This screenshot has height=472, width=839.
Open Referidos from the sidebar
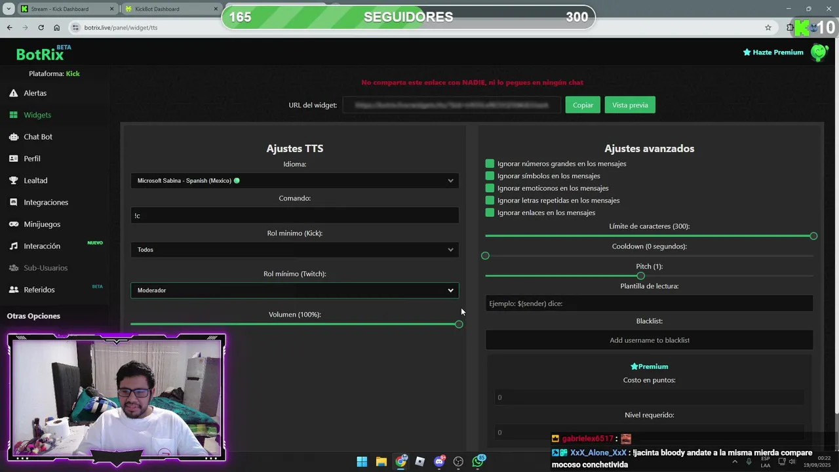(x=39, y=290)
